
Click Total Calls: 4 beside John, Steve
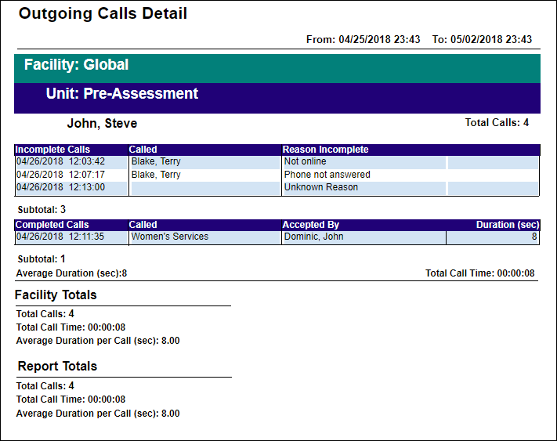point(497,122)
